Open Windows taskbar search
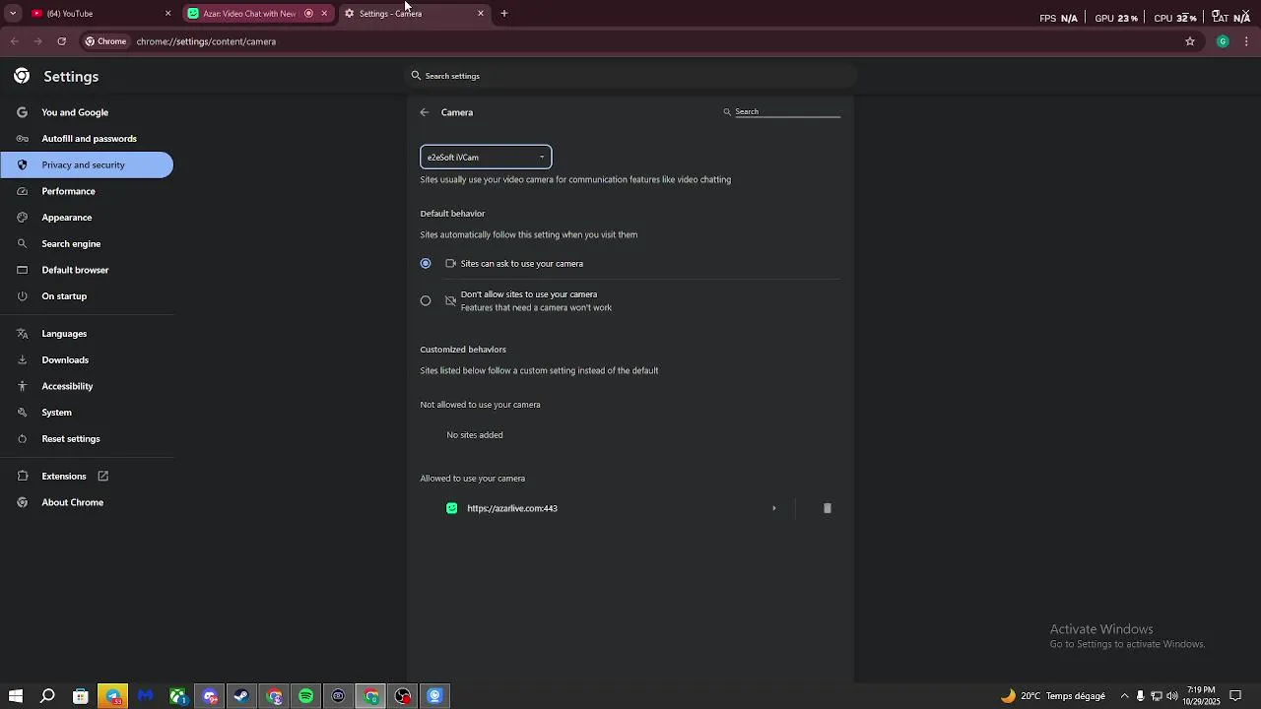The width and height of the screenshot is (1261, 709). (x=47, y=696)
